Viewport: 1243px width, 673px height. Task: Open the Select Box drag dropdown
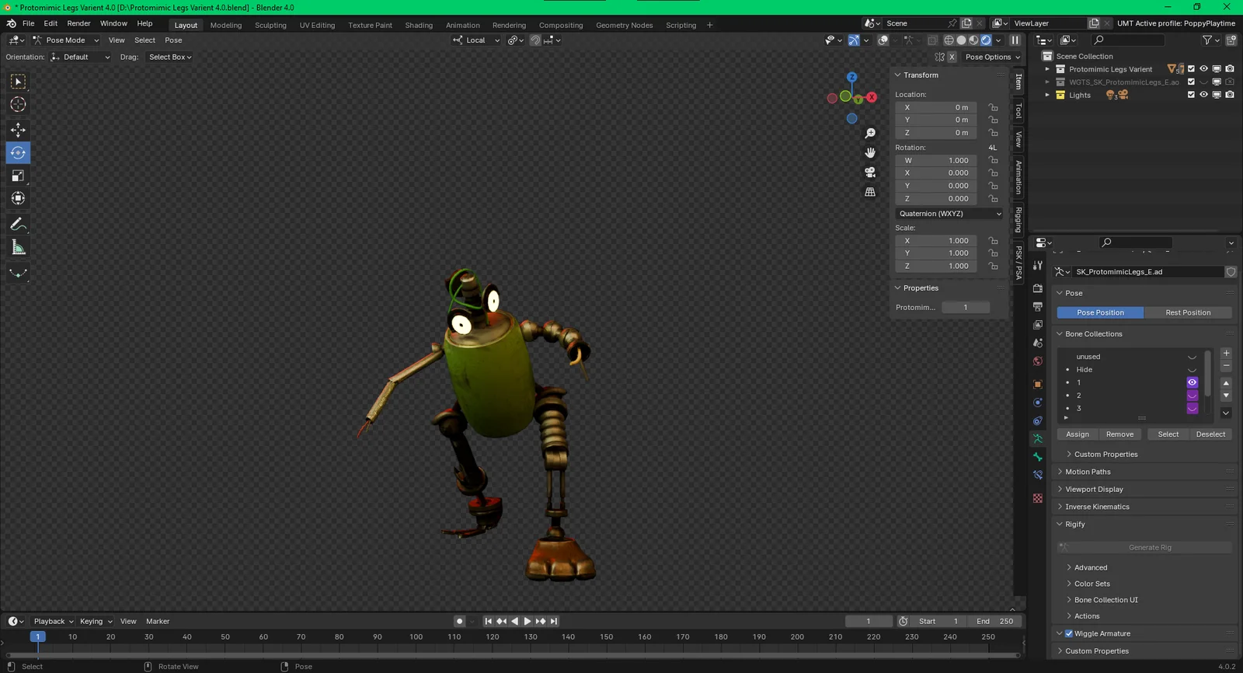pos(170,57)
